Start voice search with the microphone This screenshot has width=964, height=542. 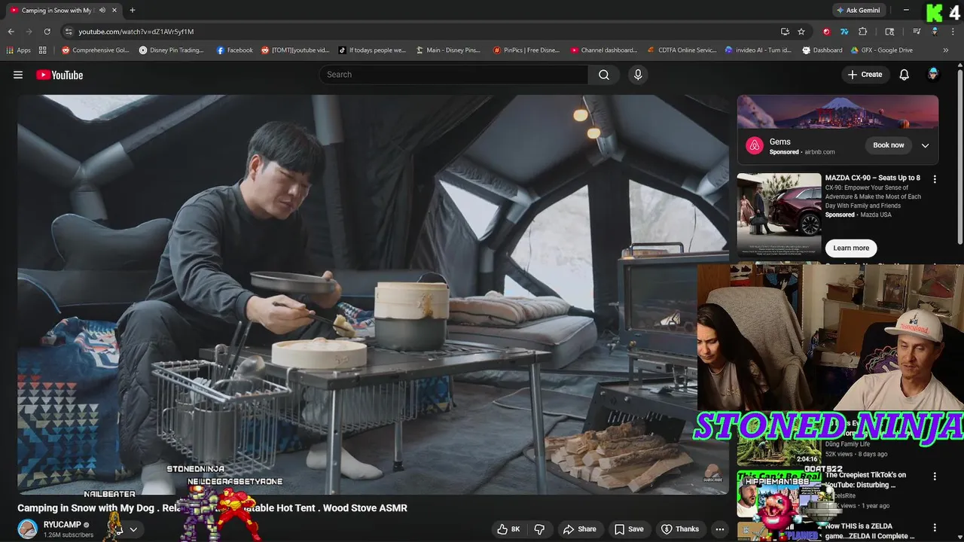(638, 75)
